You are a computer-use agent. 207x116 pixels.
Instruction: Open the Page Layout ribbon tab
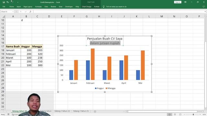[x=28, y=6]
